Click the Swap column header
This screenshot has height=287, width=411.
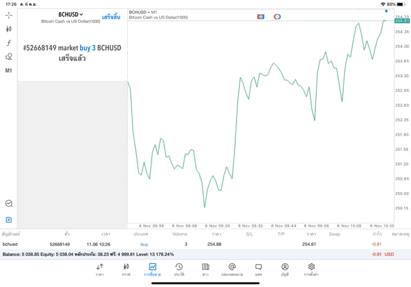[335, 234]
